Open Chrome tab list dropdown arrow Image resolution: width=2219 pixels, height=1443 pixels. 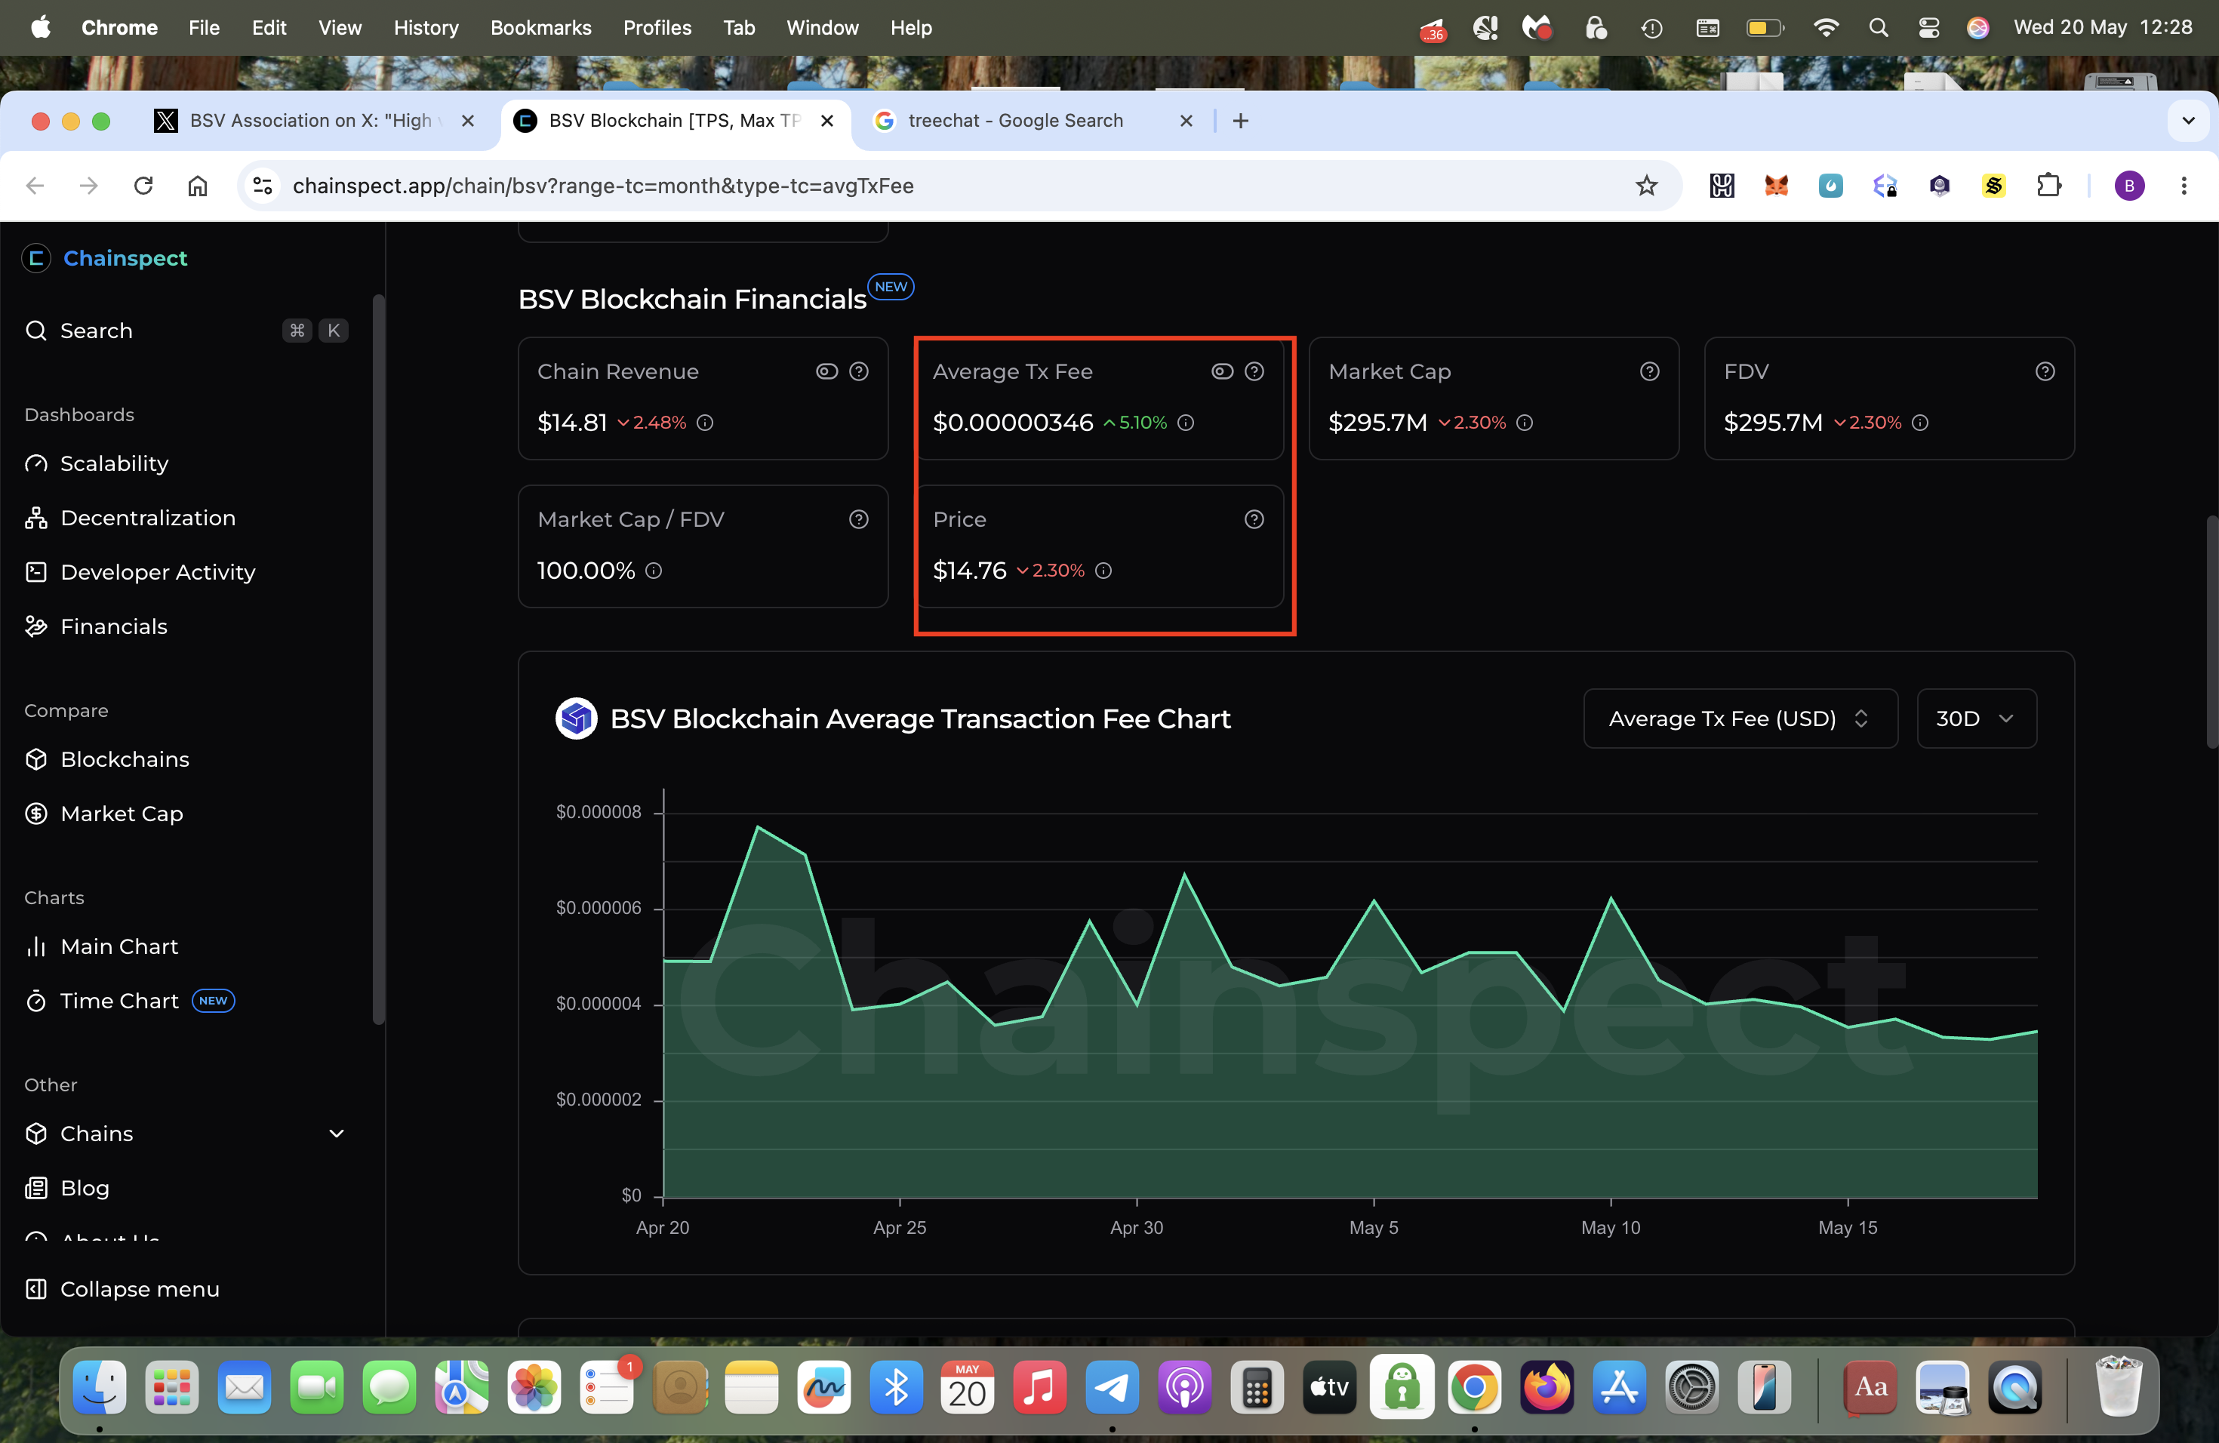coord(2188,120)
